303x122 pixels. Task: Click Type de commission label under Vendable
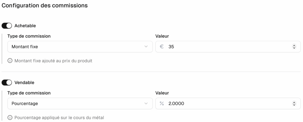pyautogui.click(x=29, y=93)
